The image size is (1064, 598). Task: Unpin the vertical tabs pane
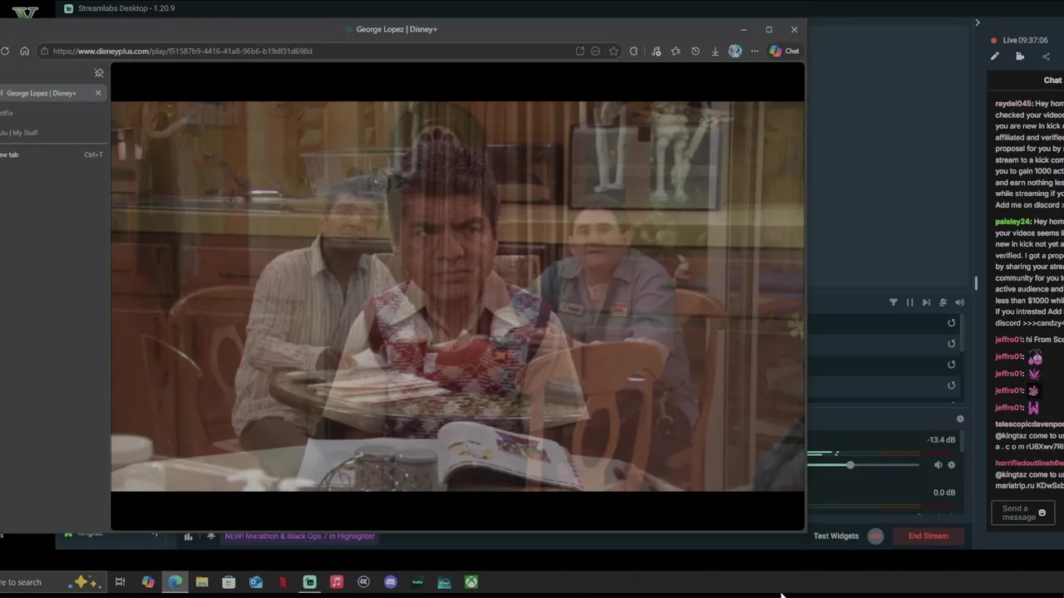(x=99, y=73)
